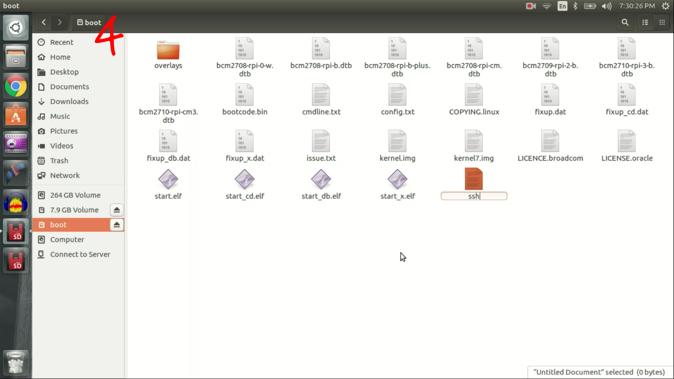Open the system session gear menu
This screenshot has width=674, height=379.
pos(665,6)
